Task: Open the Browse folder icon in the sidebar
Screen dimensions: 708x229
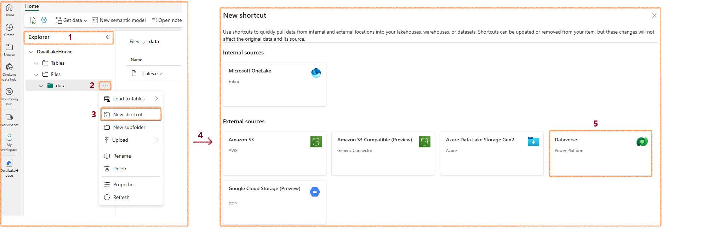Action: [9, 50]
